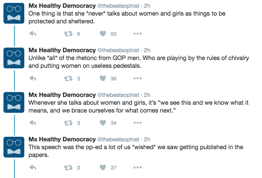
Task: Like the tweet with 38 likes
Action: [103, 78]
